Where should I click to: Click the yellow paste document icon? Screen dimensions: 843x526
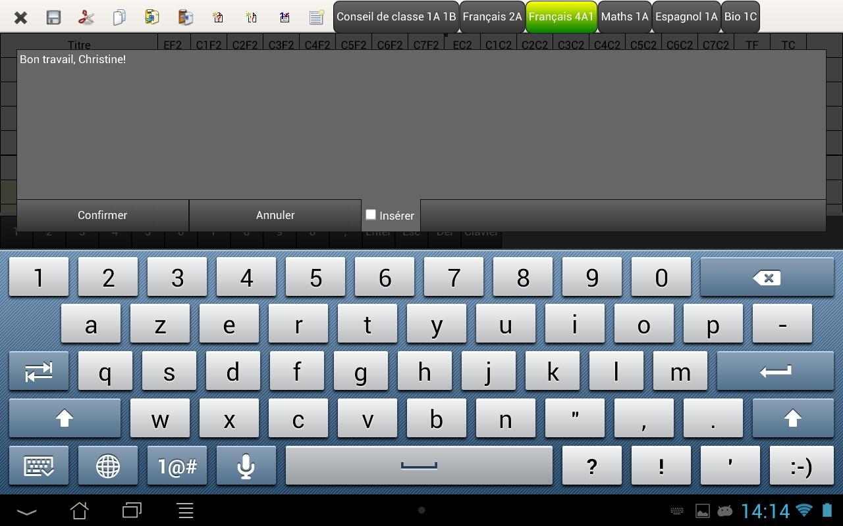(x=152, y=17)
